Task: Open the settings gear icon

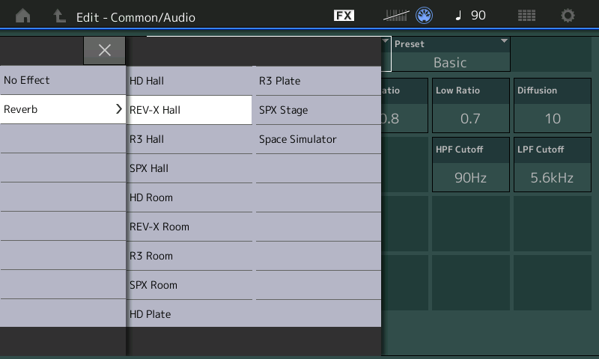Action: click(568, 16)
